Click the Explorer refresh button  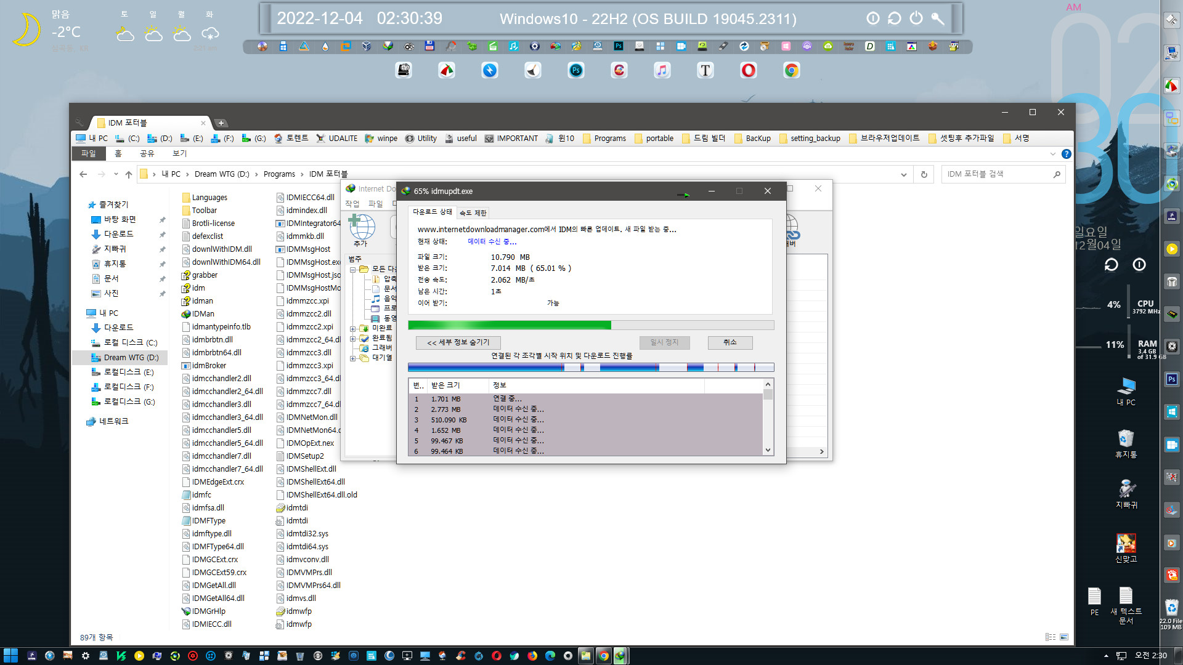924,174
